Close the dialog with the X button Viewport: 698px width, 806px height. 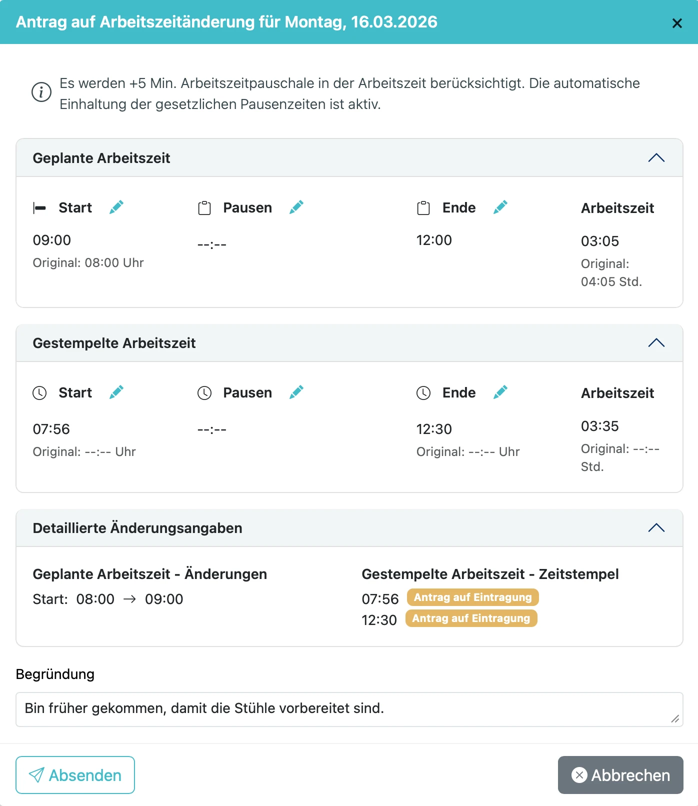point(677,23)
